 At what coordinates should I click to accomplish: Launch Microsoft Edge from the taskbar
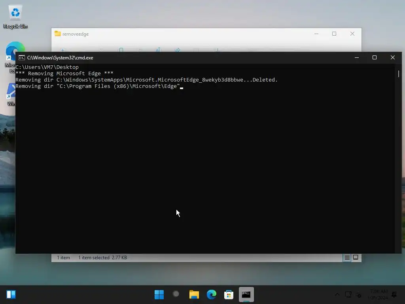click(211, 294)
